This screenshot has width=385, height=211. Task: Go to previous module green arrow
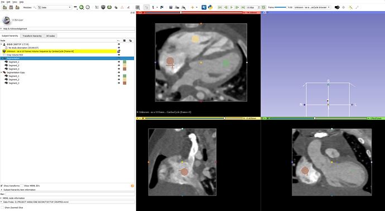(x=81, y=7)
